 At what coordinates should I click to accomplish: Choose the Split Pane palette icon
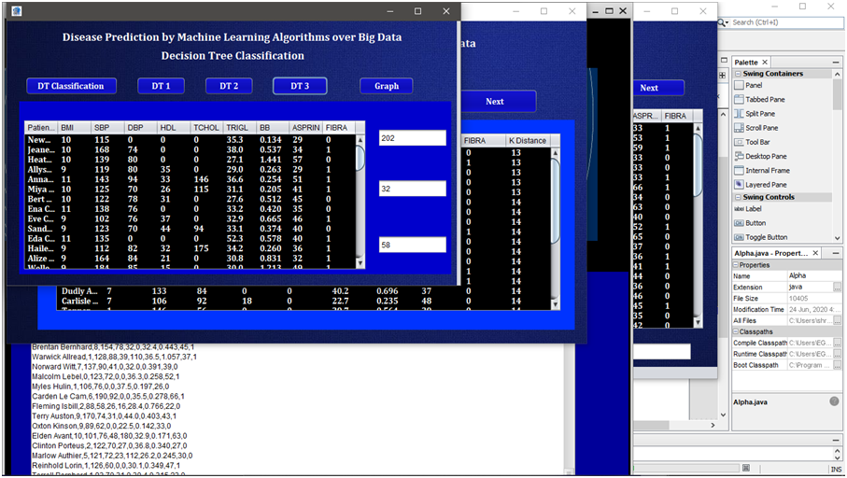click(x=739, y=113)
